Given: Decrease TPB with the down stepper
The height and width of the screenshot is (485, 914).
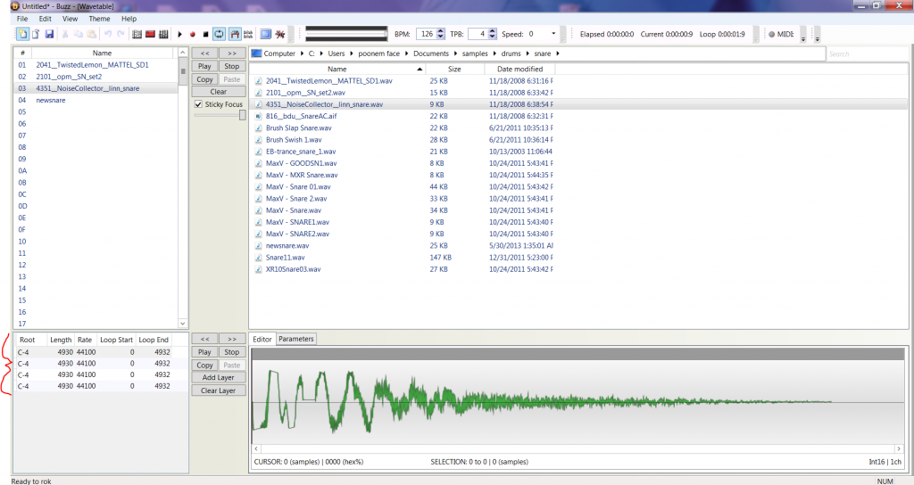Looking at the screenshot, I should click(x=493, y=37).
